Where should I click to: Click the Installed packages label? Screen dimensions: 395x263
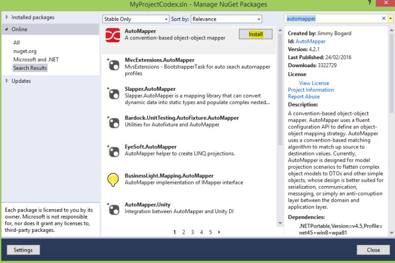point(33,17)
